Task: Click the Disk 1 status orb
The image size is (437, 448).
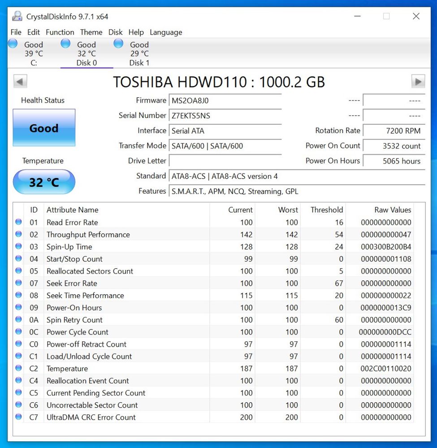Action: point(118,43)
